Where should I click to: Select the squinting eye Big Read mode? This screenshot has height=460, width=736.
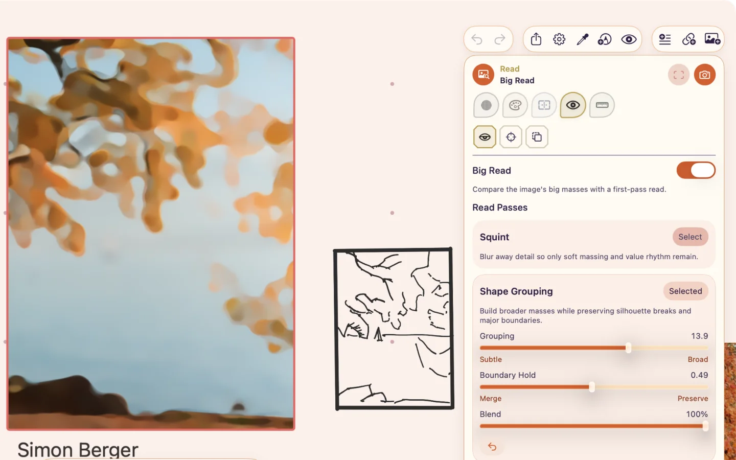(x=485, y=137)
